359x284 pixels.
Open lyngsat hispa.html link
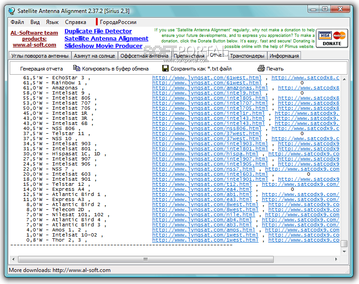click(205, 154)
